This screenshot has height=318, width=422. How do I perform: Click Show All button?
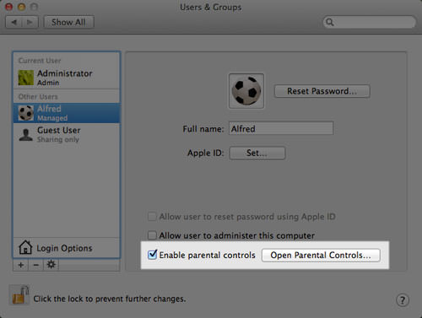point(68,22)
